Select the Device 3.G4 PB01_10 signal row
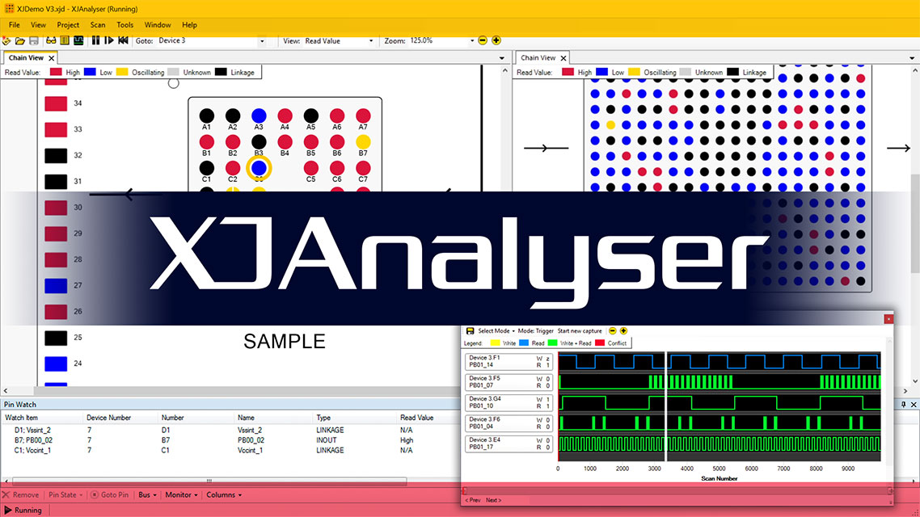This screenshot has height=517, width=920. [x=509, y=402]
